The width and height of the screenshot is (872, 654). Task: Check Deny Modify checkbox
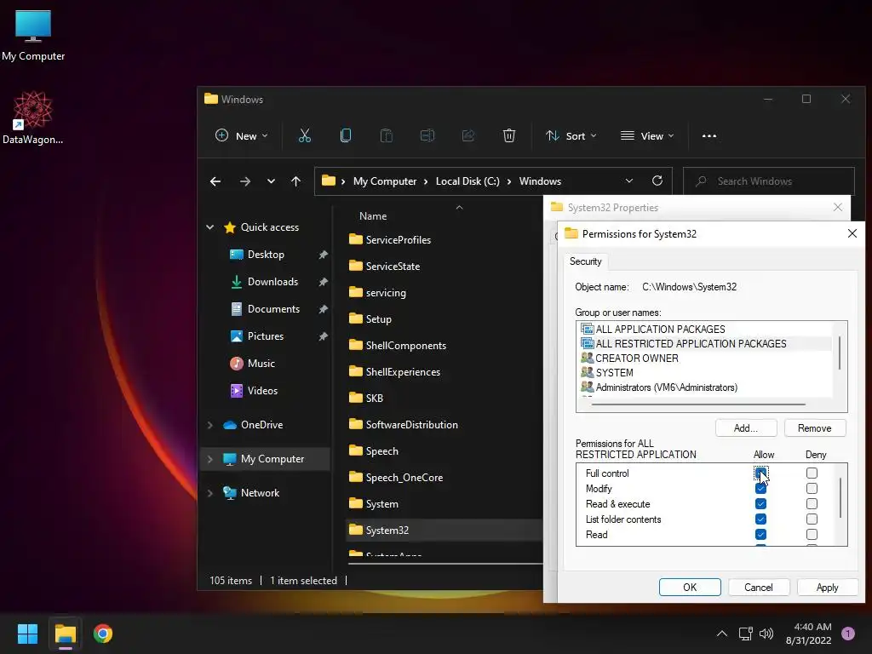[x=812, y=488]
